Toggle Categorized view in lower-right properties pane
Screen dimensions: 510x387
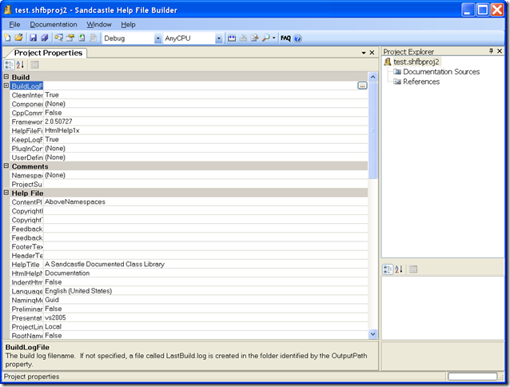click(x=388, y=269)
